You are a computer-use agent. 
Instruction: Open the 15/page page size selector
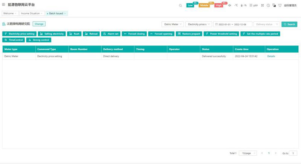tap(248, 153)
